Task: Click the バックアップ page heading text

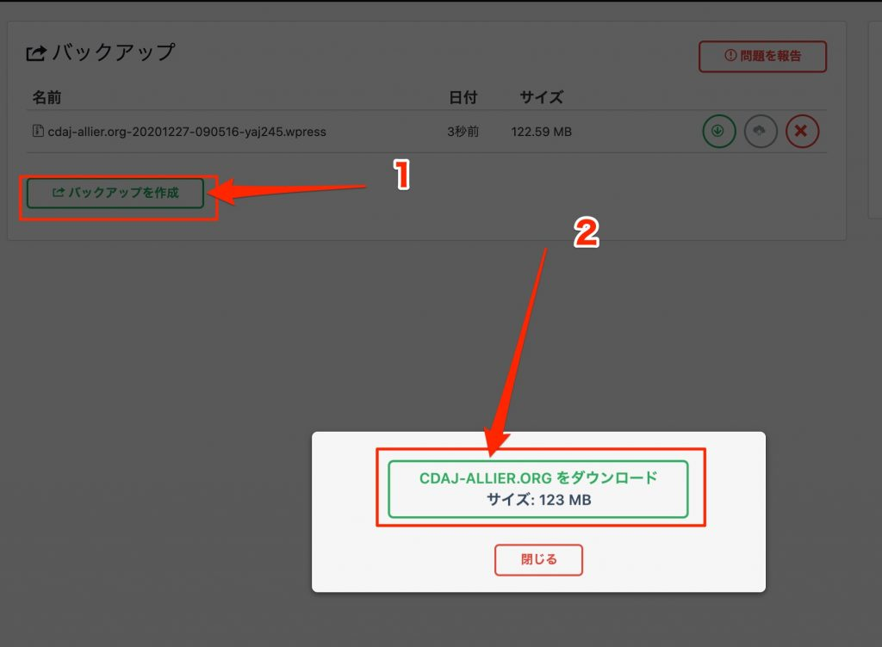Action: (115, 52)
